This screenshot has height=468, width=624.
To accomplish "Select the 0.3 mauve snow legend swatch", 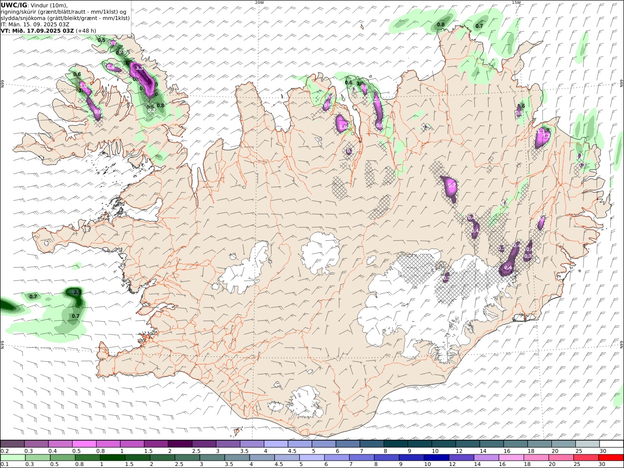I will pyautogui.click(x=37, y=444).
